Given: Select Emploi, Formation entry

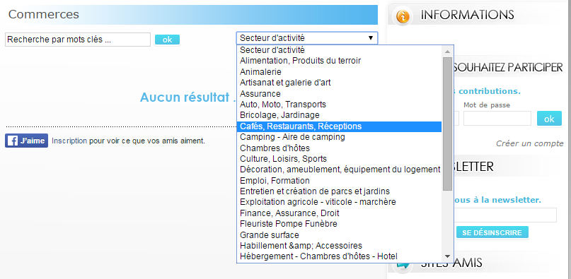Looking at the screenshot, I should coord(339,180).
